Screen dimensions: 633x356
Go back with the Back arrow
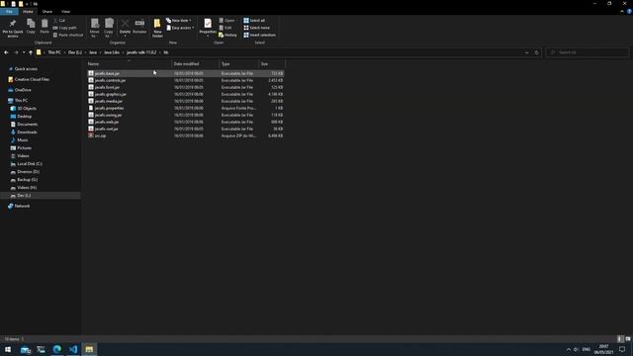pyautogui.click(x=6, y=52)
